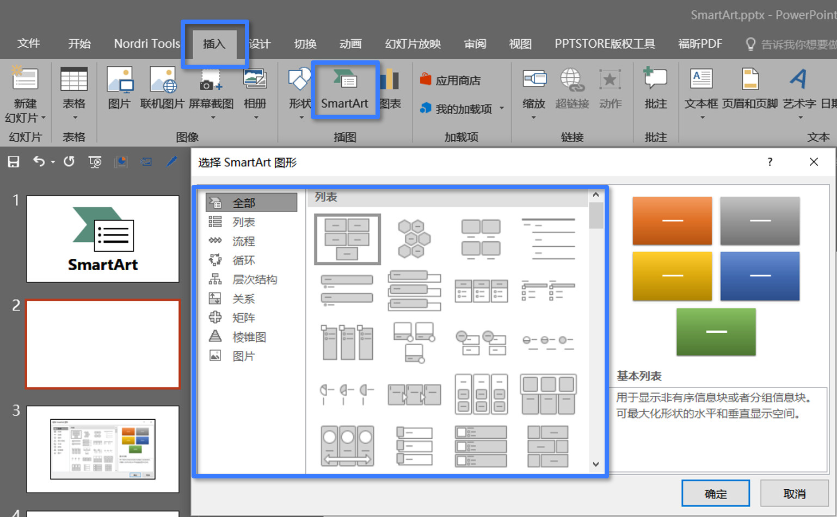Select the basic list SmartArt layout thumbnail
This screenshot has width=837, height=517.
click(x=347, y=239)
